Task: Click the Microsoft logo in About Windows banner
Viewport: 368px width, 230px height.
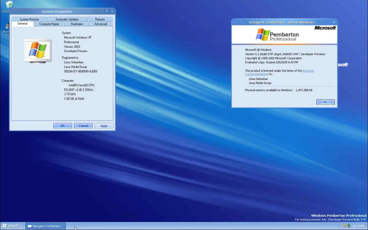Action: point(325,28)
